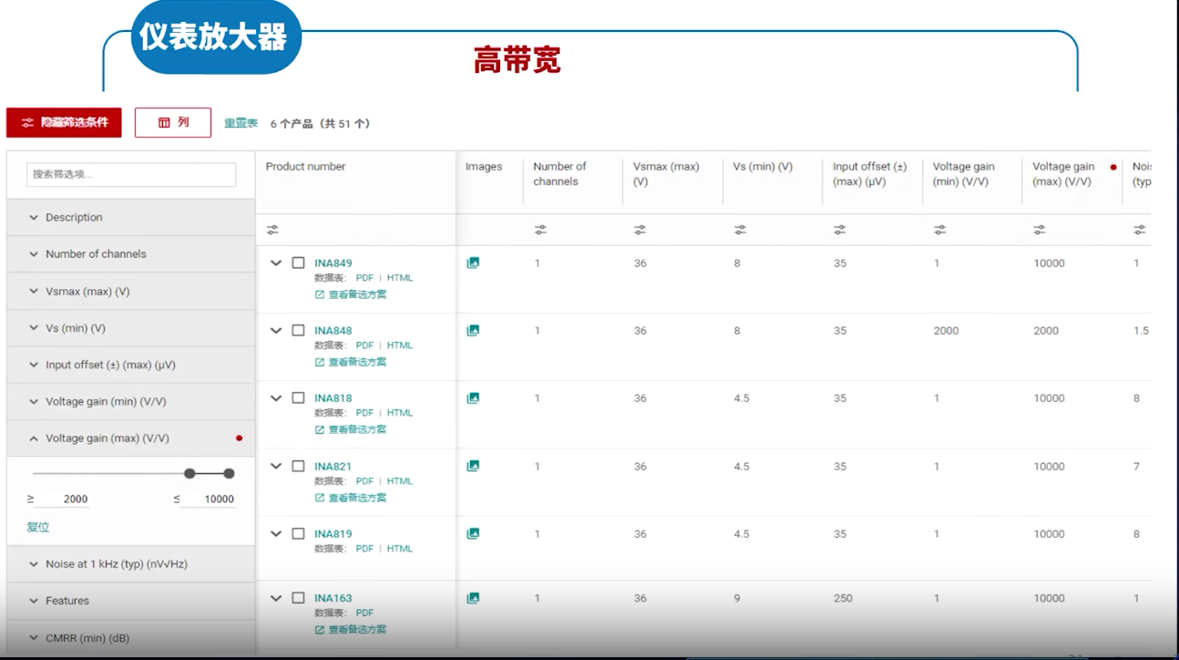Expand Noise at 1 kHz filter section
1179x660 pixels.
coord(130,564)
